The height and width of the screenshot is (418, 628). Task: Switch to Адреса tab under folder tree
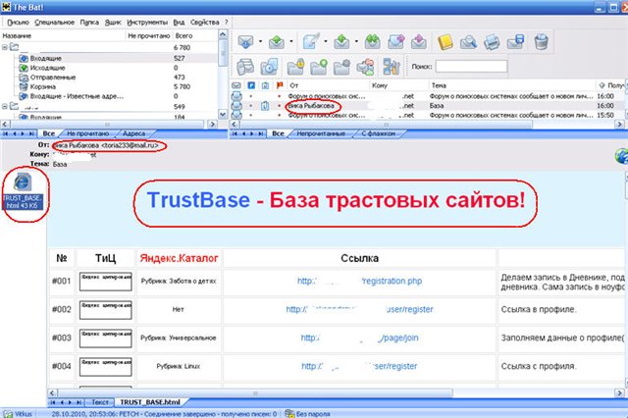coord(133,133)
